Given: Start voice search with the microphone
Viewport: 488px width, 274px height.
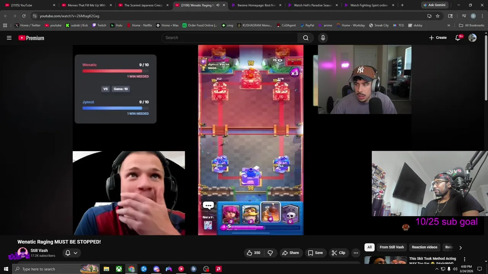Looking at the screenshot, I should click(x=323, y=38).
